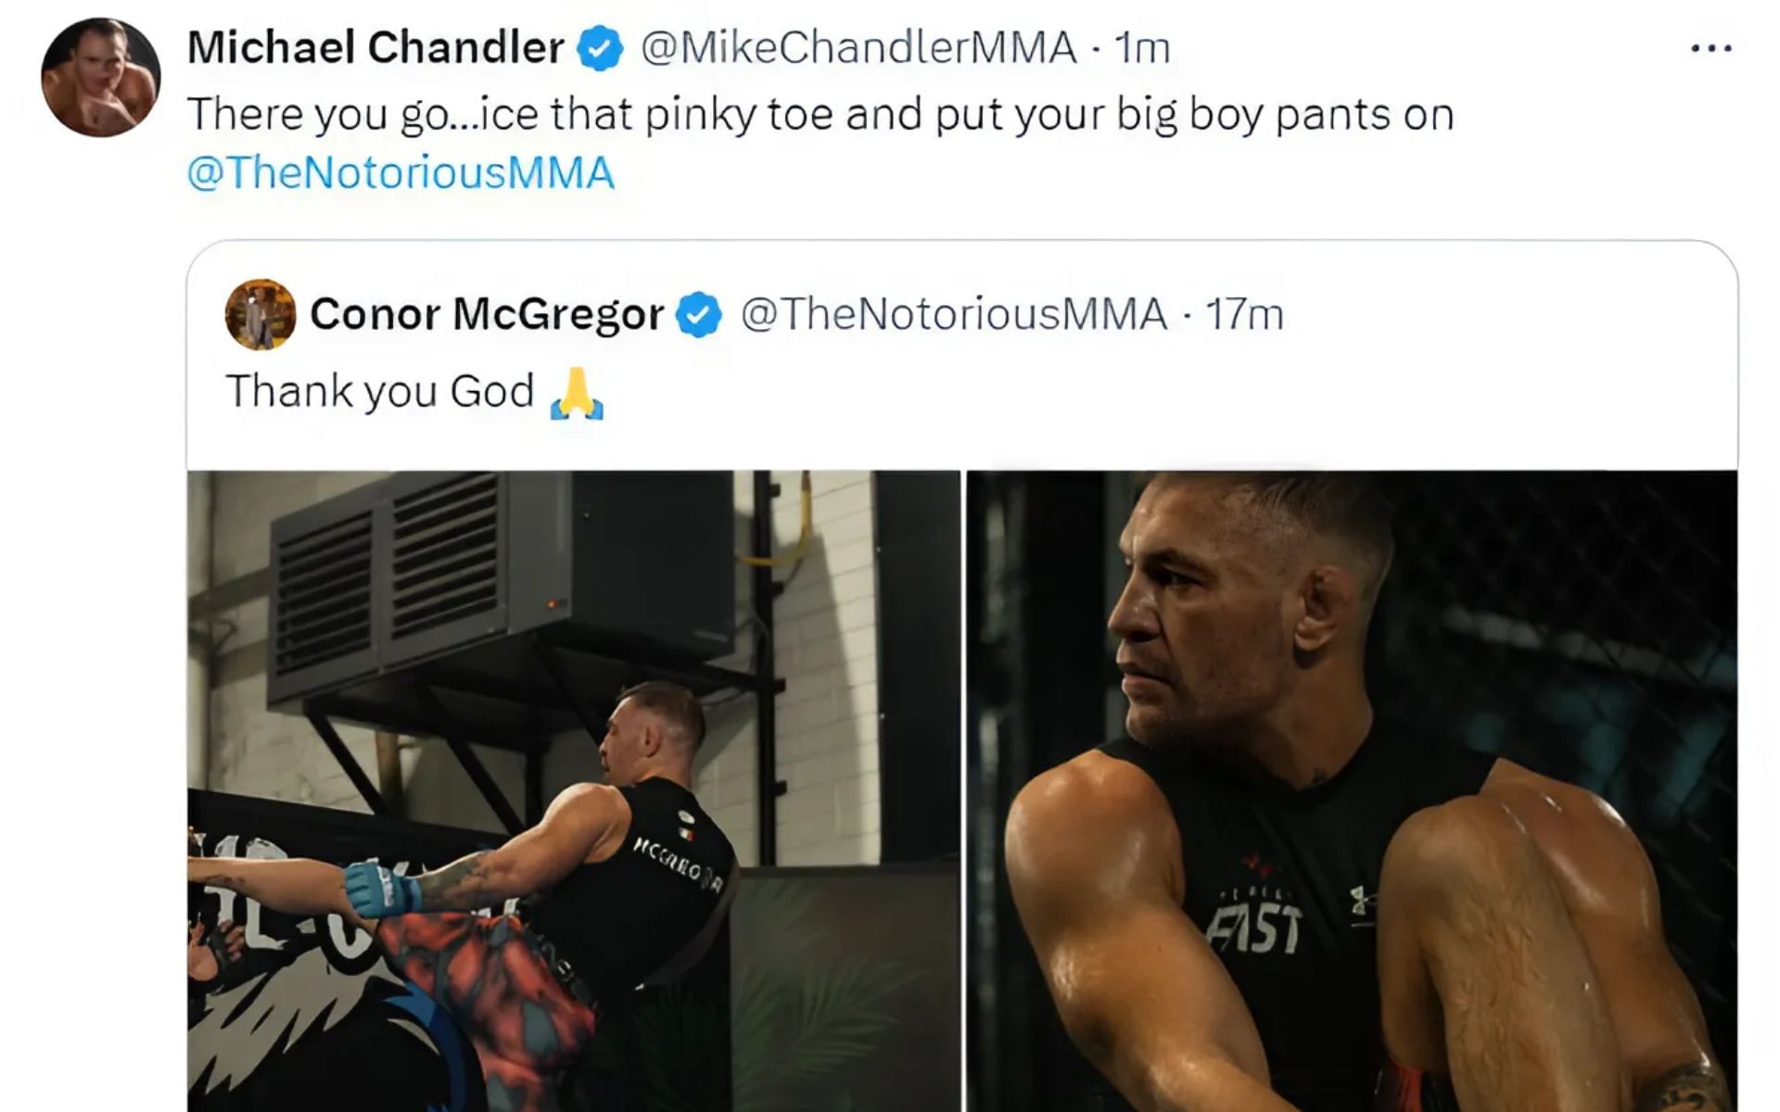The image size is (1780, 1112).
Task: Click the blue glove in the left photo
Action: [x=381, y=889]
